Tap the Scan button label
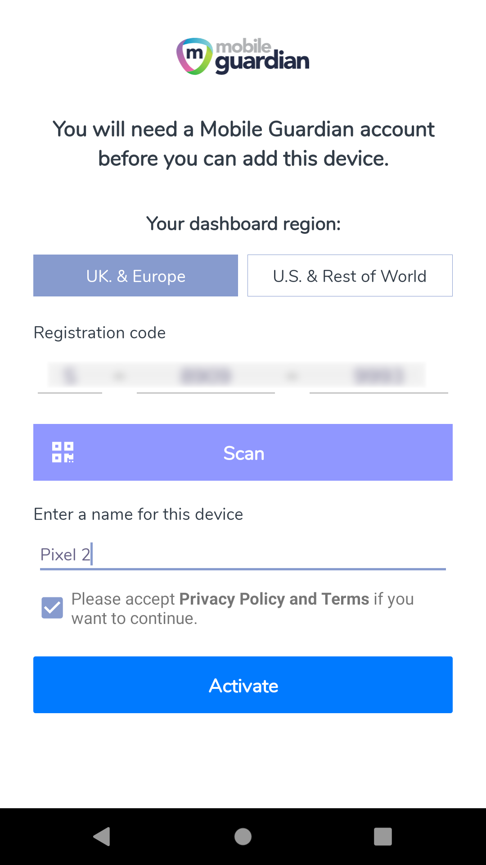 tap(243, 453)
